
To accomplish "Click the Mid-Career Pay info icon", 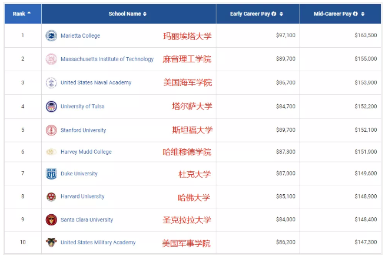I will [356, 14].
